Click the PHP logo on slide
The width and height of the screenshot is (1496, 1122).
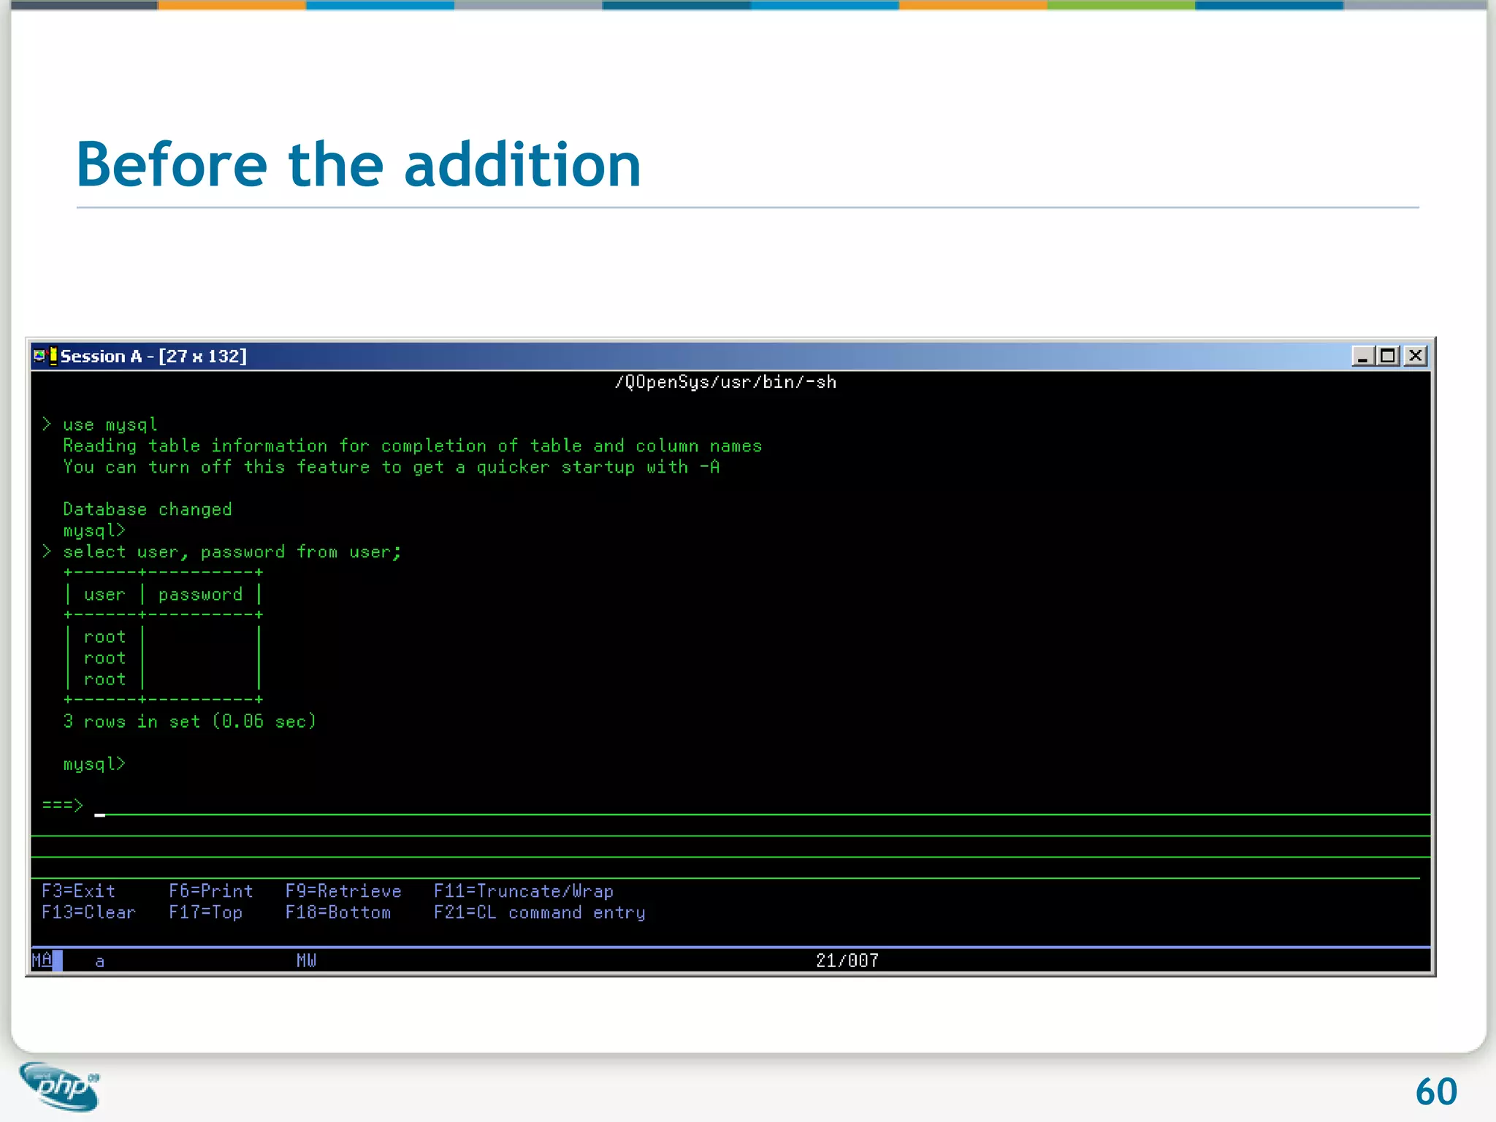(x=60, y=1085)
